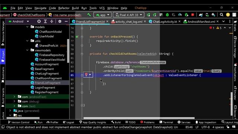238x134 pixels.
Task: Click Collapse All icon in Project panel
Action: [x=52, y=22]
